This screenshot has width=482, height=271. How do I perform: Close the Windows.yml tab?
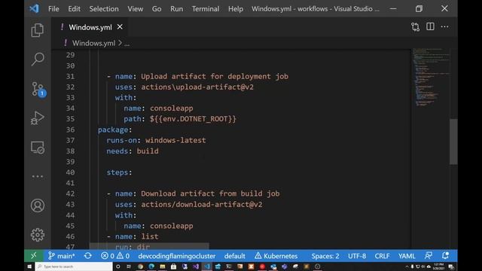120,27
